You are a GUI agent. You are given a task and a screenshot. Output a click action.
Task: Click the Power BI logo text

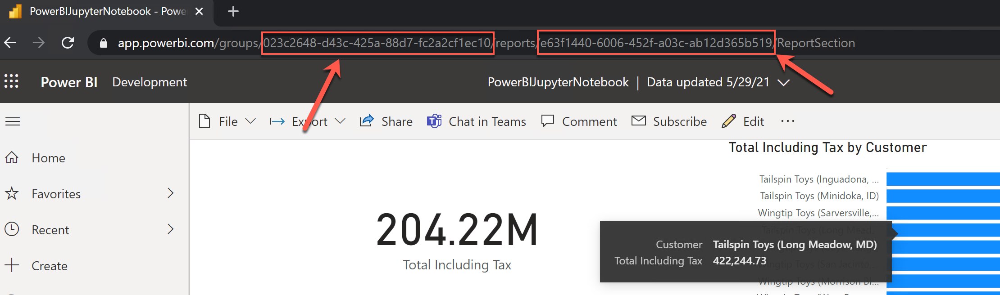(69, 82)
